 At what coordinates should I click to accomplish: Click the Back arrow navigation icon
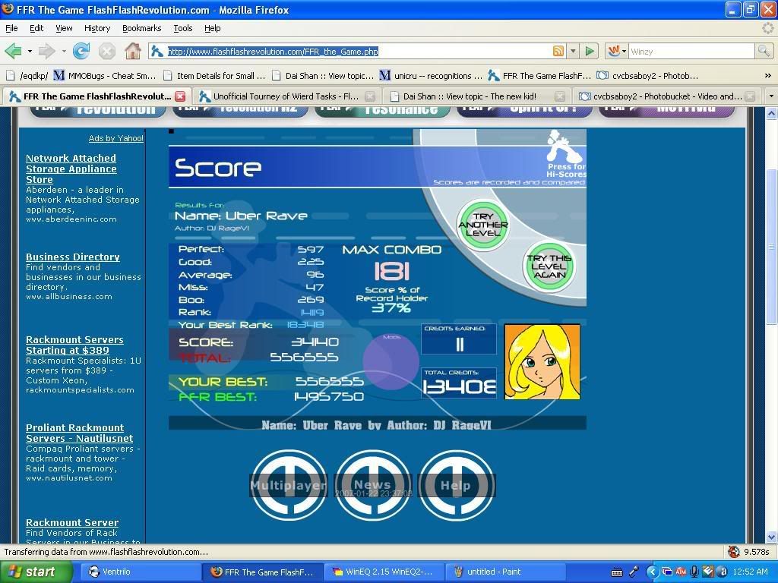pos(13,52)
